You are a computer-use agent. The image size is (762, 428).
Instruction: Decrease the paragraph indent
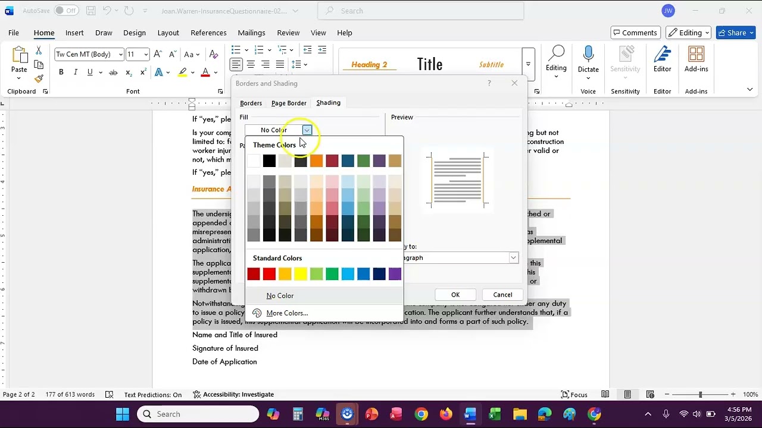[x=307, y=50]
